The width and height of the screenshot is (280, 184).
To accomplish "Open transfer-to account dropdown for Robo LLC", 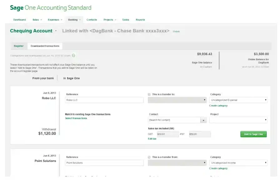I will click(177, 100).
